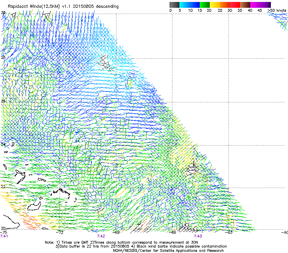288x253 pixels.
Task: Click the "5" legend scale value
Action: pos(180,11)
